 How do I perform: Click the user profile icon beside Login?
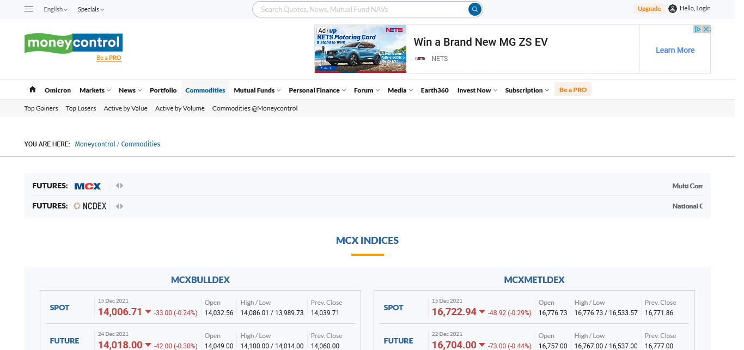(x=673, y=9)
